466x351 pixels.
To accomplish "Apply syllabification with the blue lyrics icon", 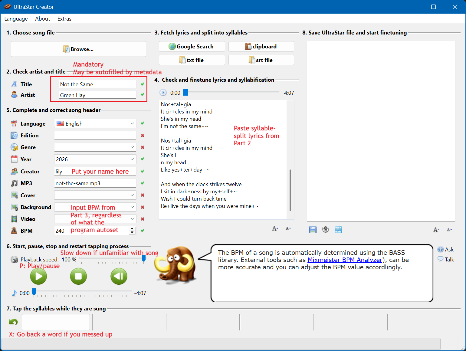I will (x=338, y=230).
